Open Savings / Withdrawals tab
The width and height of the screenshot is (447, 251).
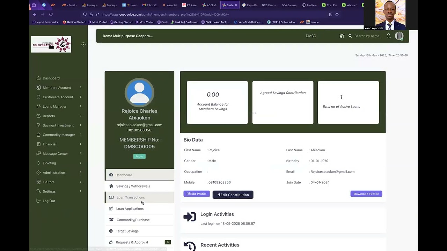(139, 186)
